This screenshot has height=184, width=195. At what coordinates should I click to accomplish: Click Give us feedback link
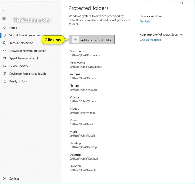[x=150, y=40]
